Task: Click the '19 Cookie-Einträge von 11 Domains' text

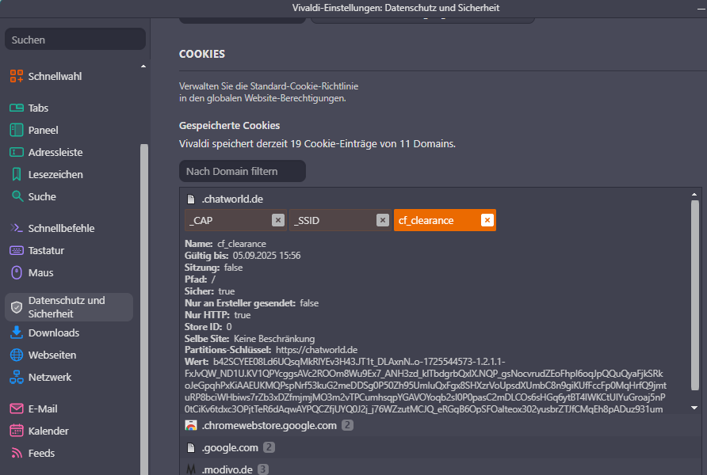Action: 373,143
